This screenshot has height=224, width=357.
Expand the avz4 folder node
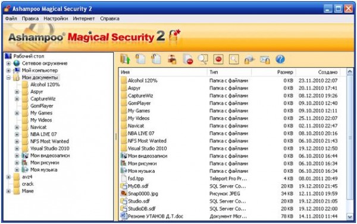coord(8,177)
